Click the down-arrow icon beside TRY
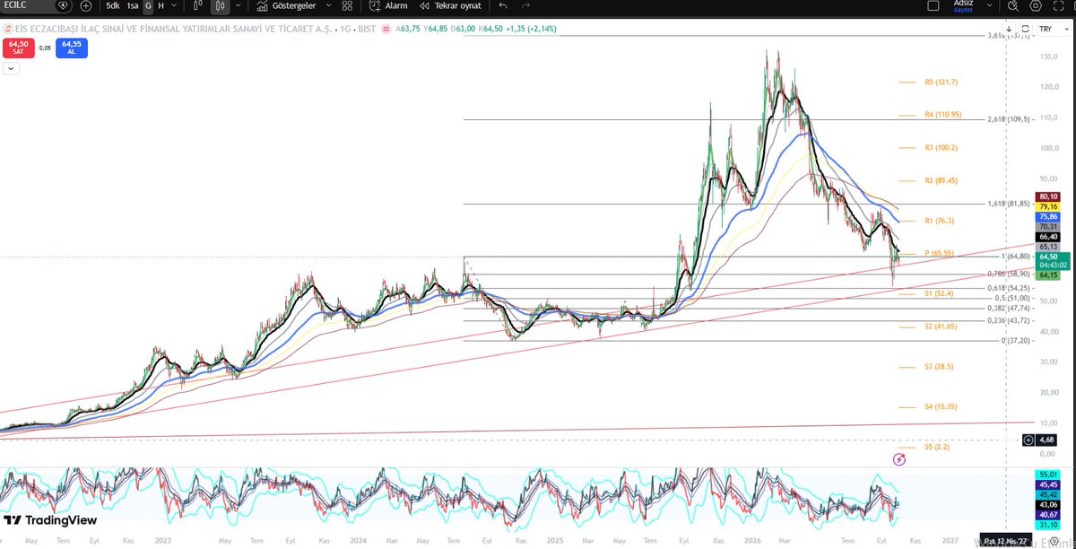This screenshot has width=1076, height=549. 1009,29
